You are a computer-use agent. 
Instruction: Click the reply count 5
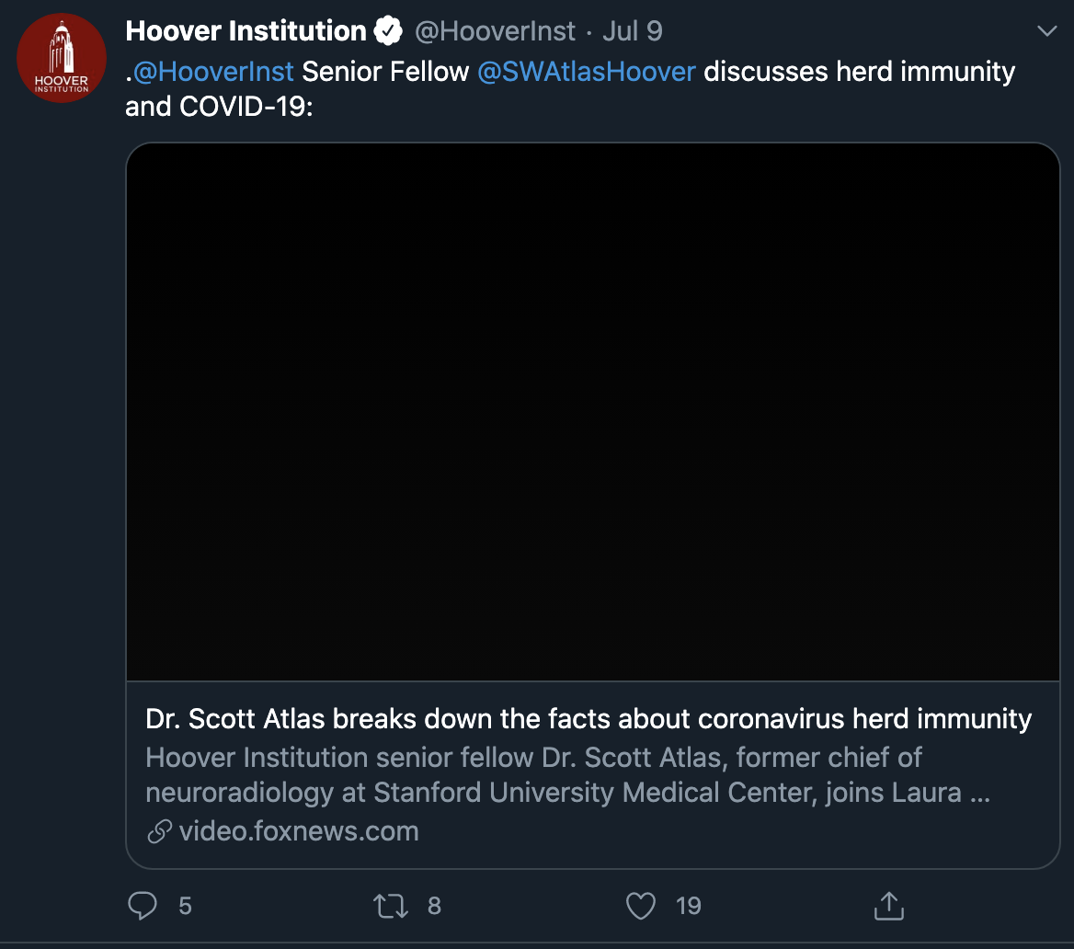[185, 906]
